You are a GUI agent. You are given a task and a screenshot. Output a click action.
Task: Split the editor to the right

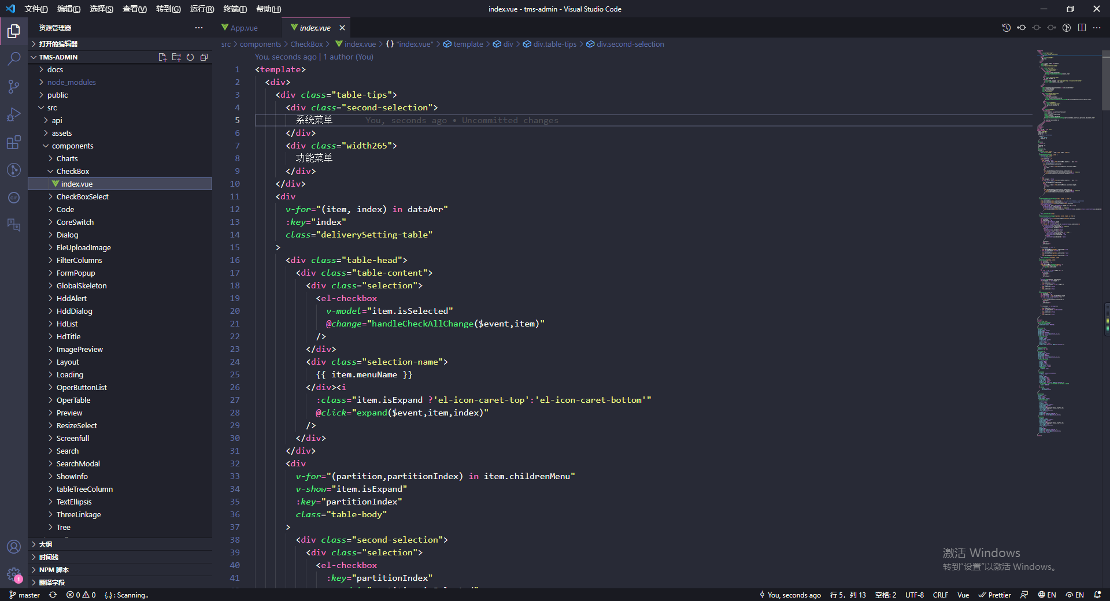1082,28
